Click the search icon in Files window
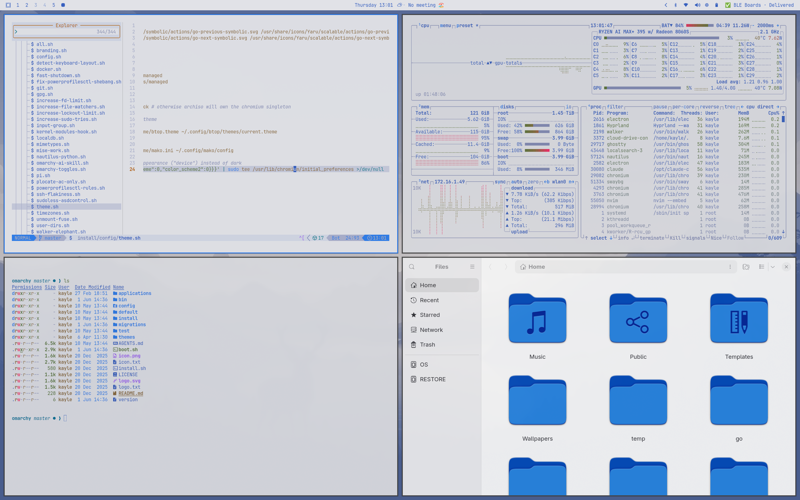 click(x=412, y=267)
